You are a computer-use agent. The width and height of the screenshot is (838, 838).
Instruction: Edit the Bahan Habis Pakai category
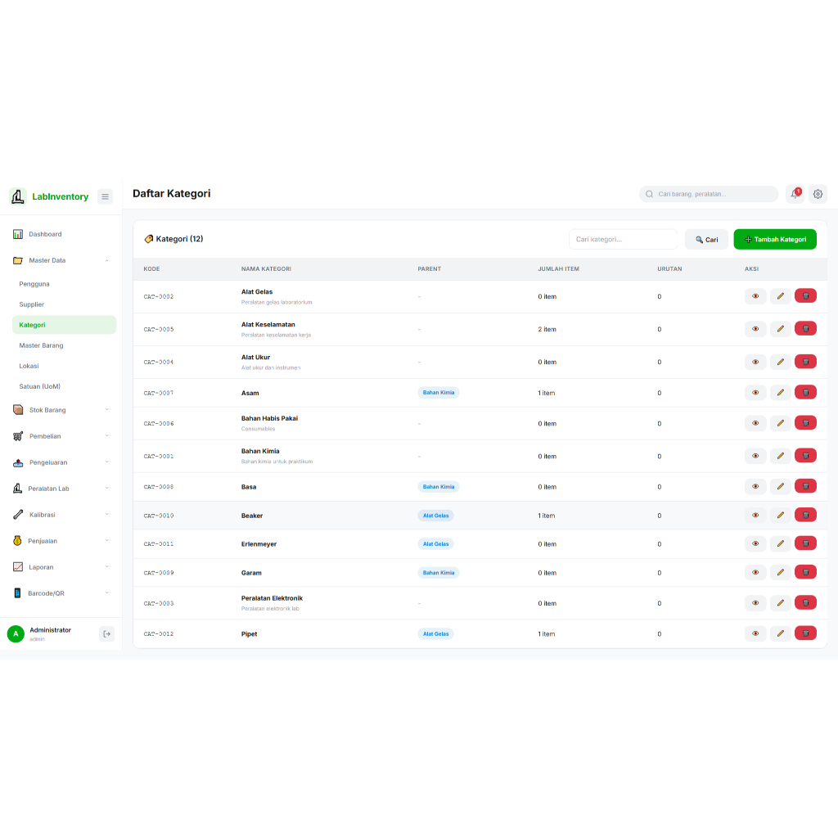tap(780, 423)
